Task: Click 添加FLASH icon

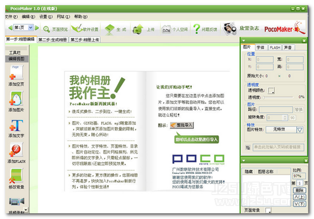Action: [x=16, y=150]
